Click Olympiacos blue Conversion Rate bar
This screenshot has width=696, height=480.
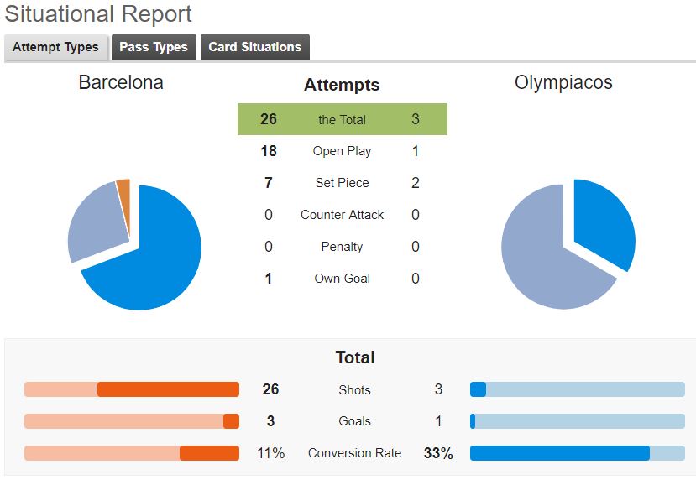[x=560, y=453]
